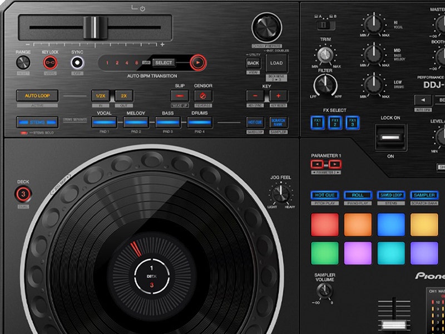
Task: Enable the FX1 2 select button
Action: click(x=335, y=123)
